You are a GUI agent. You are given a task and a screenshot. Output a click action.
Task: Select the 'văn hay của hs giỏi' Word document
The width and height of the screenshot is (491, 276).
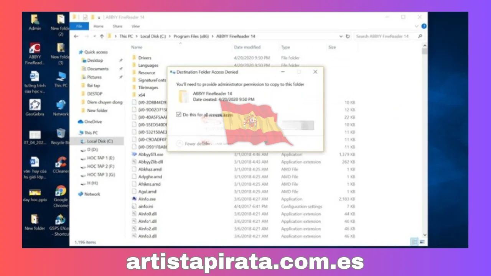click(35, 168)
